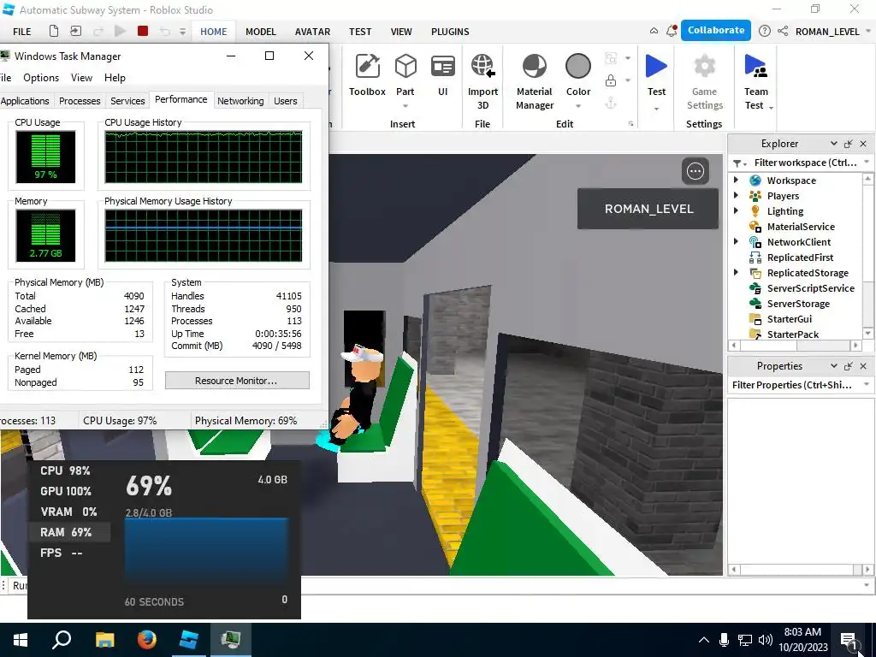Image resolution: width=876 pixels, height=657 pixels.
Task: Open Explorer panel chevron menu
Action: click(833, 144)
